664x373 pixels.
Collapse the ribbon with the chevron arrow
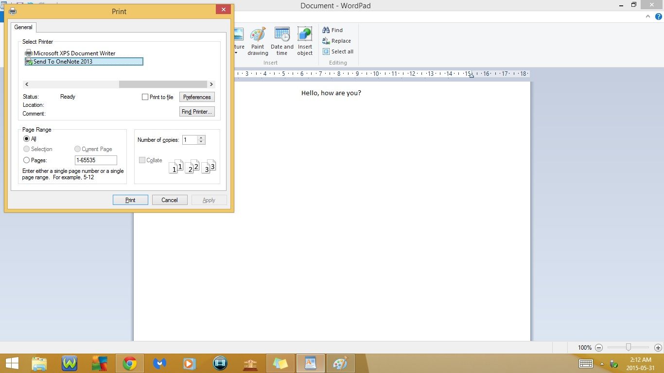(x=647, y=16)
